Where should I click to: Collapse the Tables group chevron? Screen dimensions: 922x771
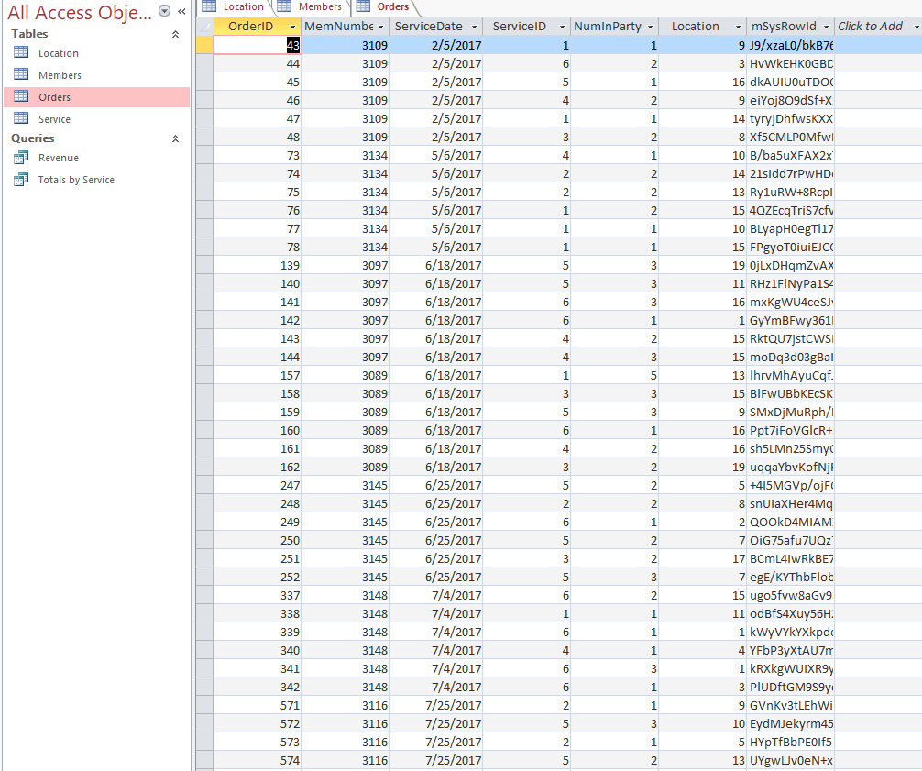click(x=173, y=34)
